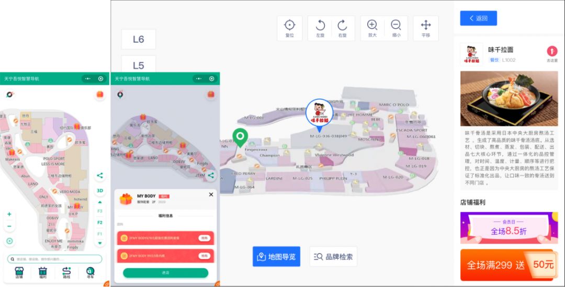This screenshot has width=565, height=287.
Task: Click the M-LG-020 unit label
Action: tap(393, 177)
